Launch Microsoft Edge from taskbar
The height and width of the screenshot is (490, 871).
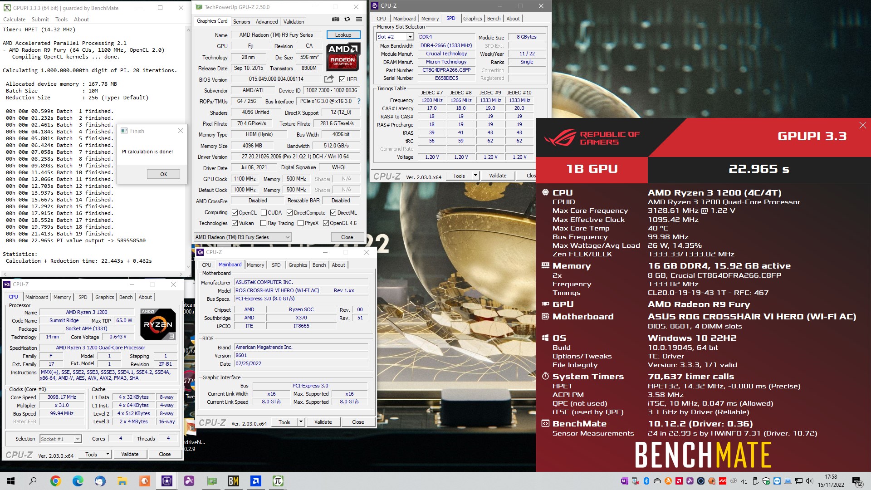click(x=78, y=481)
